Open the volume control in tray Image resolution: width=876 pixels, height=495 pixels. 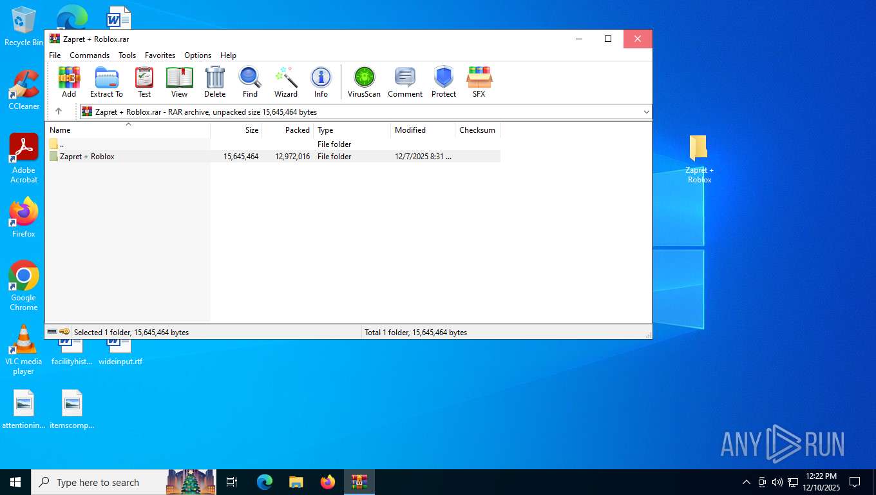[x=777, y=482]
